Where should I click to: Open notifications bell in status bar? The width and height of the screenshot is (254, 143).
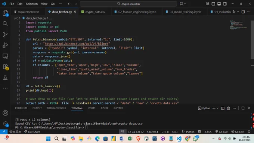[249, 131]
